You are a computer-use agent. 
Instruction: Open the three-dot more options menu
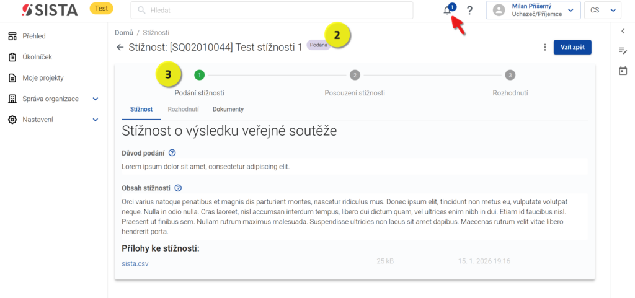(x=544, y=47)
